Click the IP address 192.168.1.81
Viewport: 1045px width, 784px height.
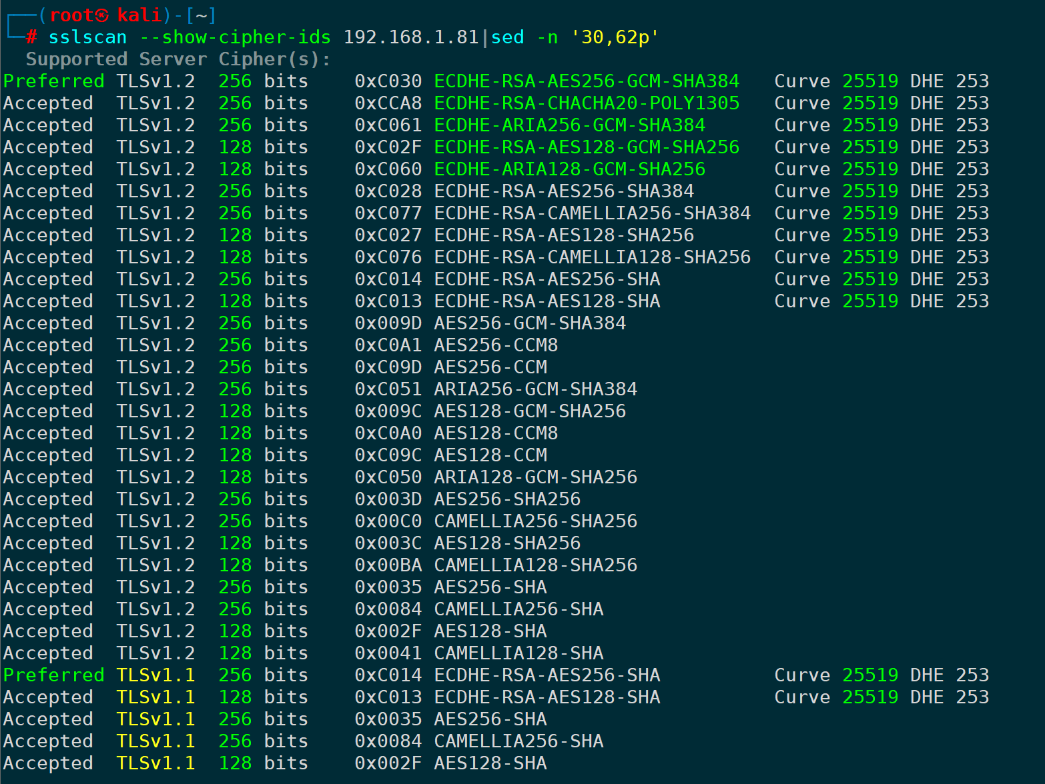coord(411,37)
